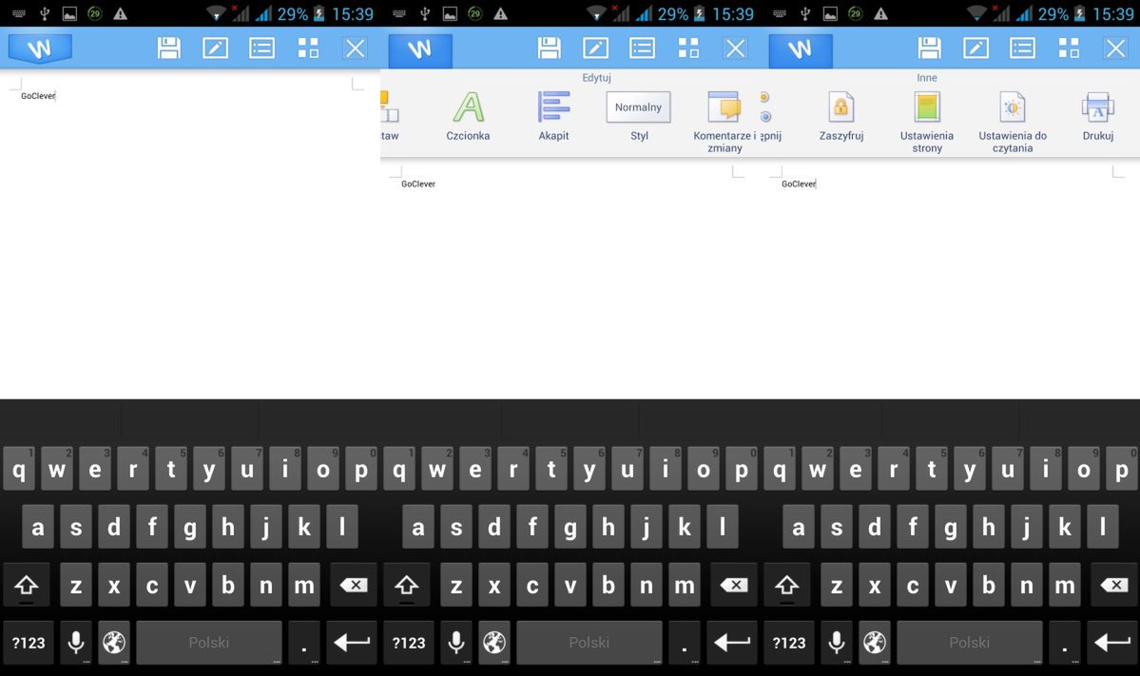Tap backspace key below Inne screen

click(x=1113, y=585)
